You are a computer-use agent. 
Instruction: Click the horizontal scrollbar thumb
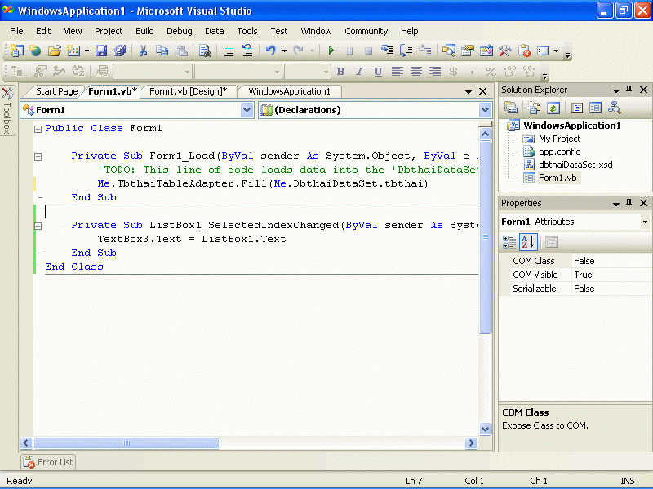127,443
